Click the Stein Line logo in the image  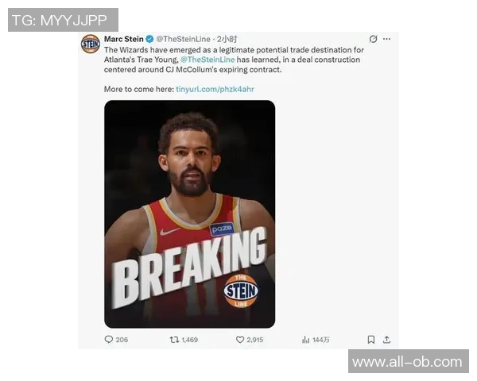click(x=241, y=291)
